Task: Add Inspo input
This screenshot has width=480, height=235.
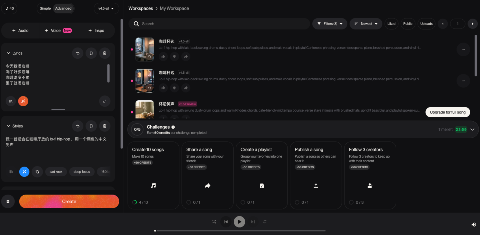Action: tap(96, 31)
